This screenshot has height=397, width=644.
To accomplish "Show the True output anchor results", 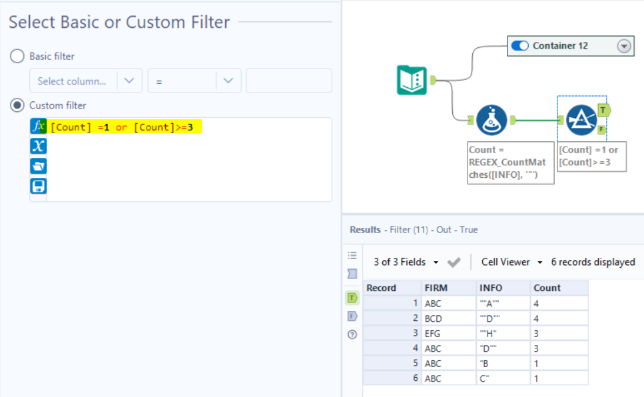I will pos(352,298).
